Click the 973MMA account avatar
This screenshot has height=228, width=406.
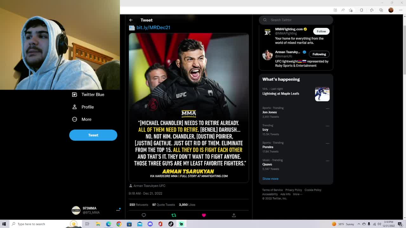click(x=76, y=210)
